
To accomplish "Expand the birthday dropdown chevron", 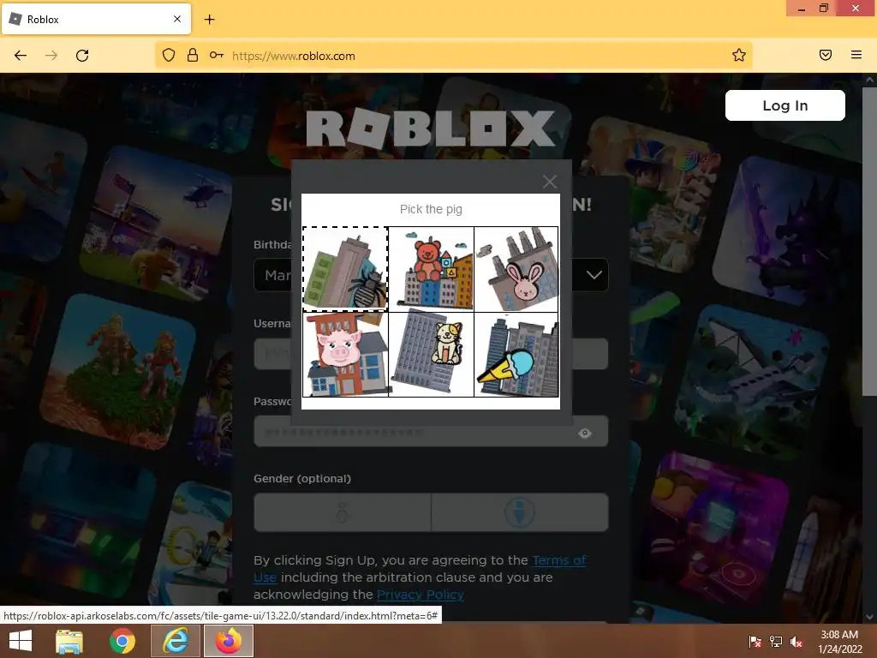I will coord(594,275).
